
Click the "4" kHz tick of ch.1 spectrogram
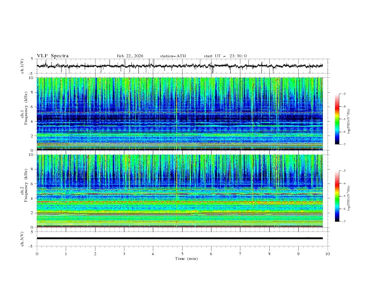pos(33,122)
